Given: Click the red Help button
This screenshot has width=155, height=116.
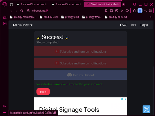Looking at the screenshot, I should pyautogui.click(x=43, y=92).
